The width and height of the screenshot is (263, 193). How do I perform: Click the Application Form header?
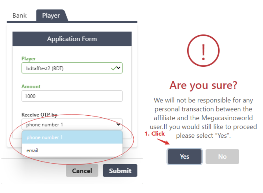(x=72, y=39)
